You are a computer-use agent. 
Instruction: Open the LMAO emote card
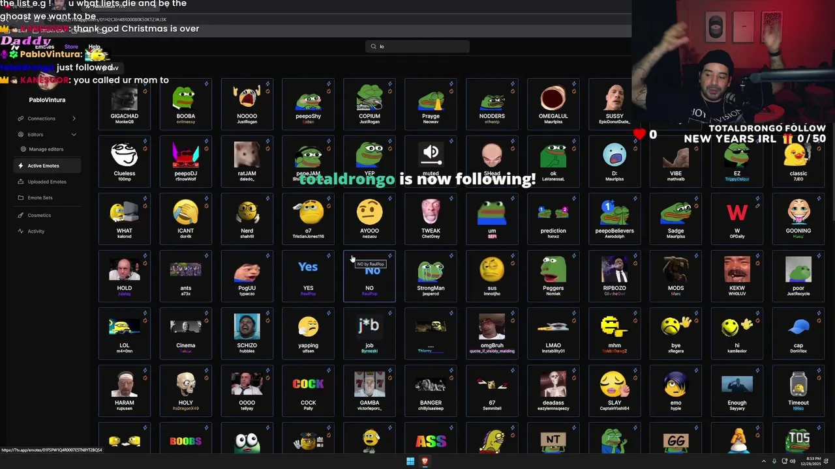click(x=554, y=332)
